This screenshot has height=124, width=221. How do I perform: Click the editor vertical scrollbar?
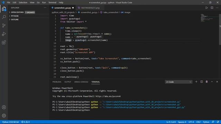[220, 30]
